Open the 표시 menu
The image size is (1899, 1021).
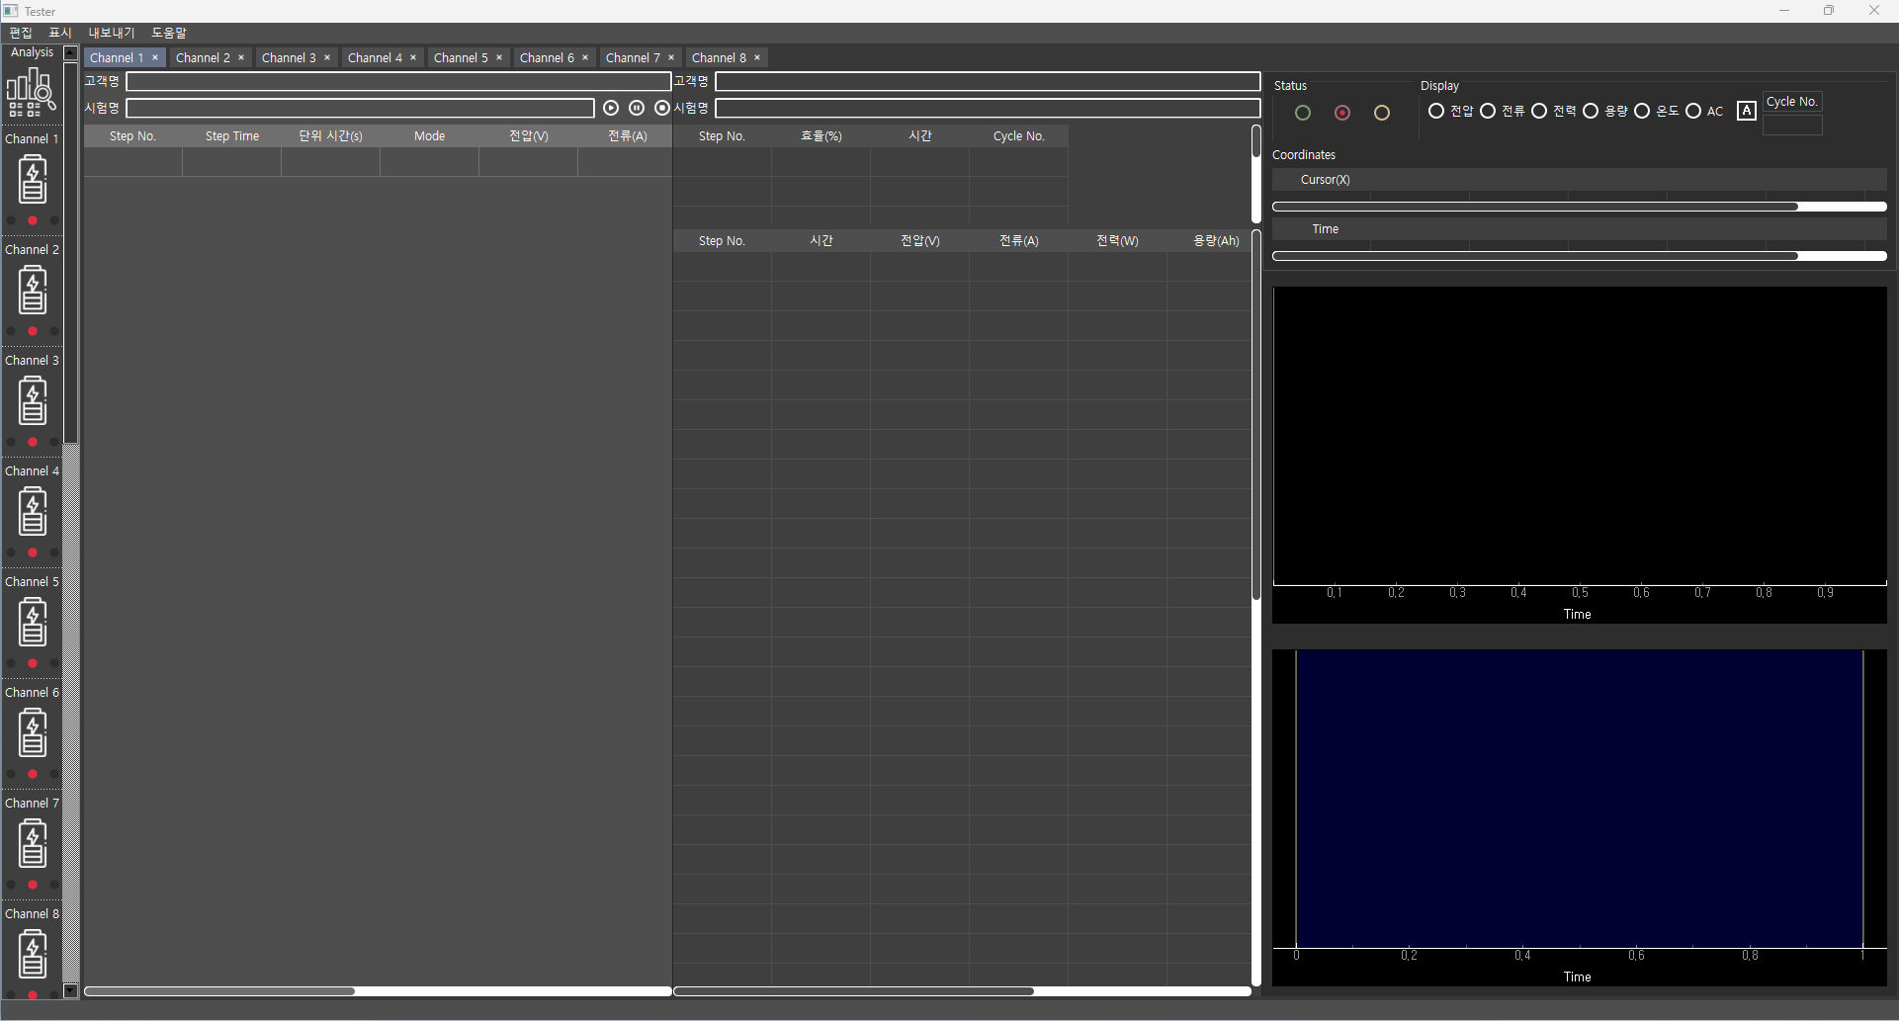click(60, 33)
